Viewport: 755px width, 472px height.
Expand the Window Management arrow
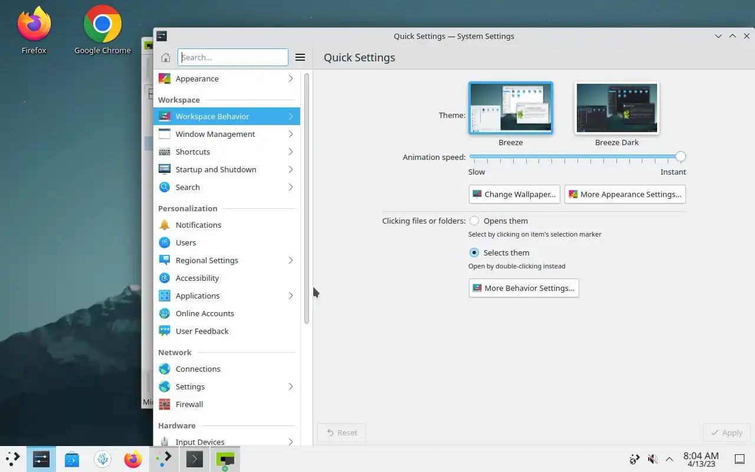[291, 134]
